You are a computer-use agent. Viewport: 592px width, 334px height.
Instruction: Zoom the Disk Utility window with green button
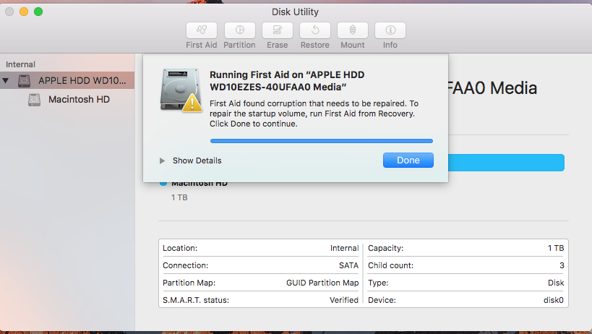[38, 12]
